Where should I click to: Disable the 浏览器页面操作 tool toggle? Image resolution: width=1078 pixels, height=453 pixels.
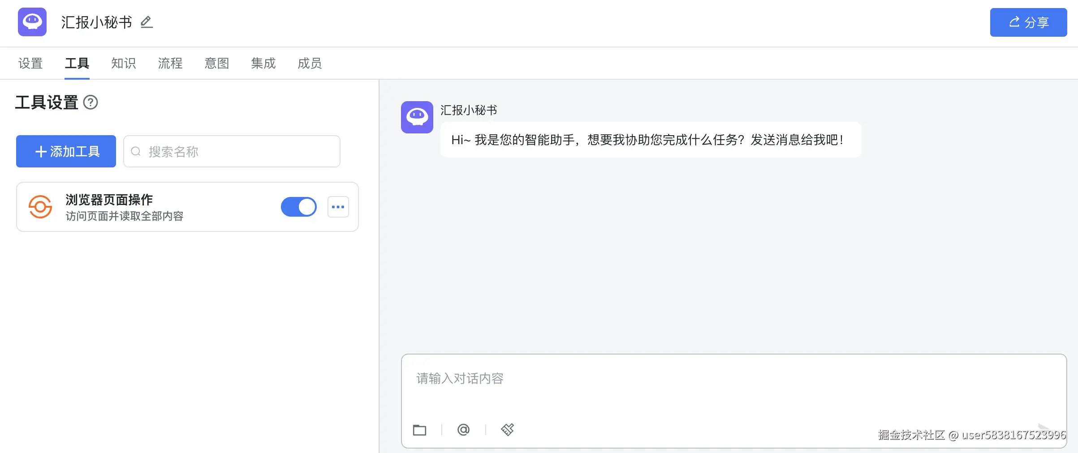298,207
